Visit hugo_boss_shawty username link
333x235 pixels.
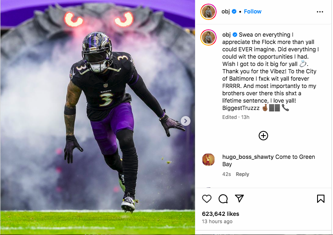[x=248, y=157]
